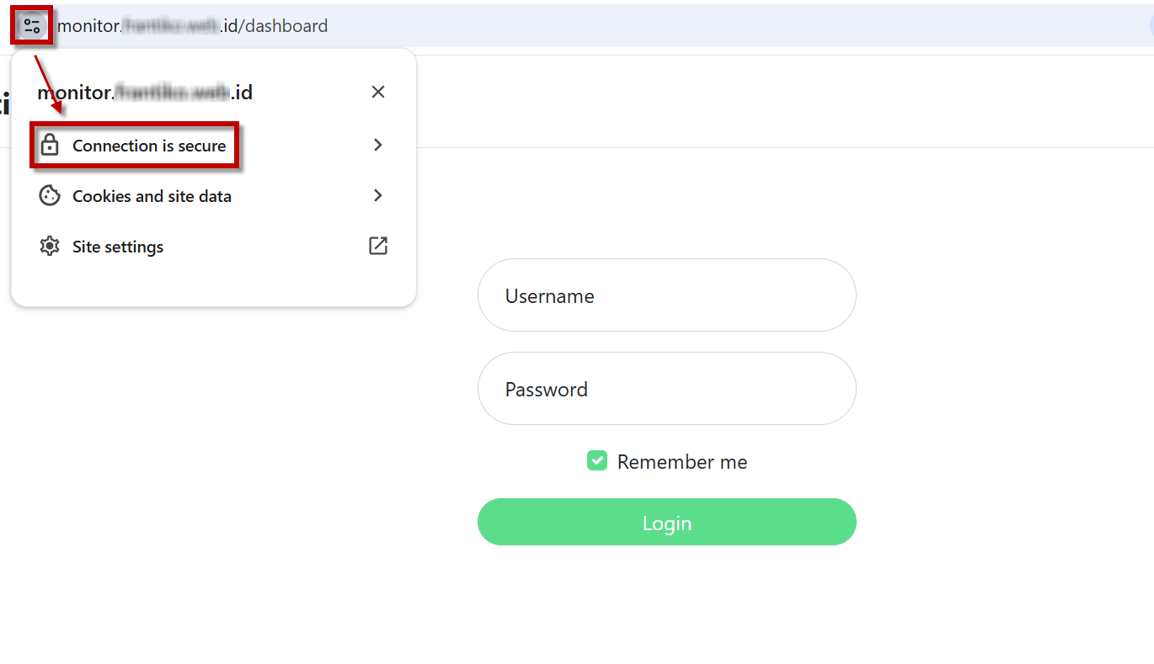
Task: Click the domain name heading in the popup
Action: click(x=145, y=93)
